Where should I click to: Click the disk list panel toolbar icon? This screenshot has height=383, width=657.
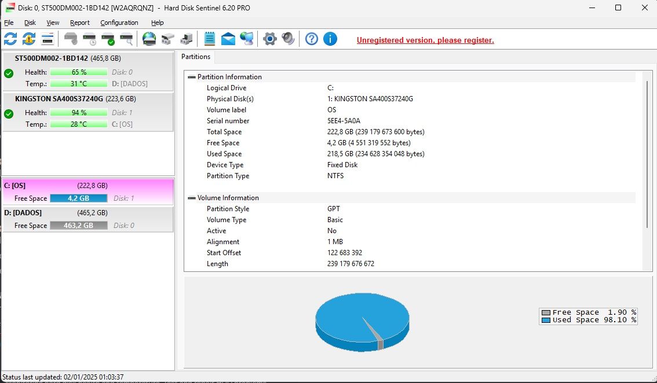(48, 39)
